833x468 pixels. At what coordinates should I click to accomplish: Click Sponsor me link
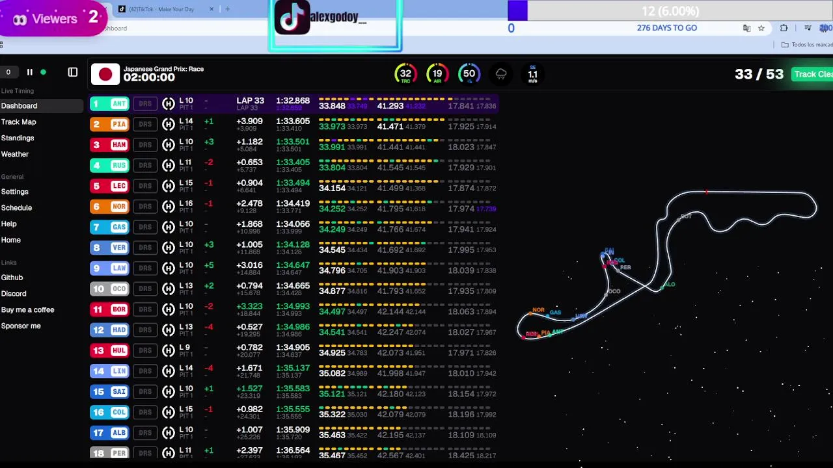coord(21,326)
